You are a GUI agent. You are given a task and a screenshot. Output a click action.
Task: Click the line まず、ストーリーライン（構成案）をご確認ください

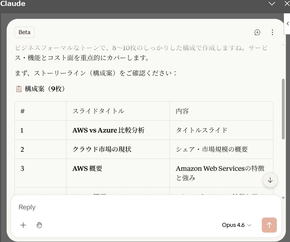pos(95,73)
